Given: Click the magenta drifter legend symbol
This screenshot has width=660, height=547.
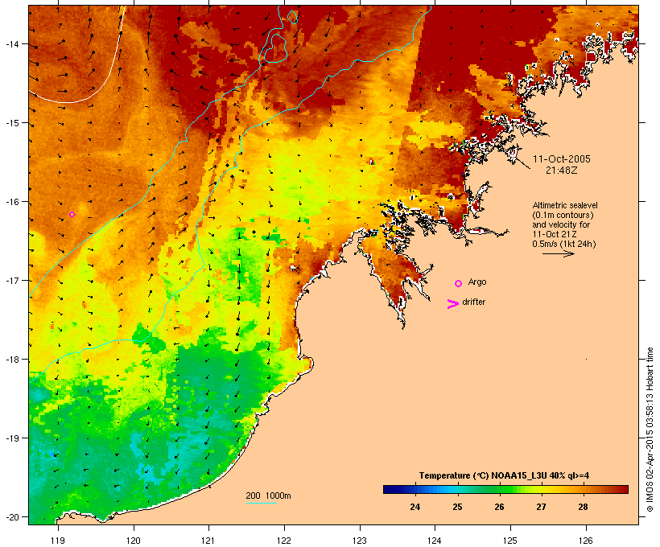Looking at the screenshot, I should pyautogui.click(x=452, y=304).
